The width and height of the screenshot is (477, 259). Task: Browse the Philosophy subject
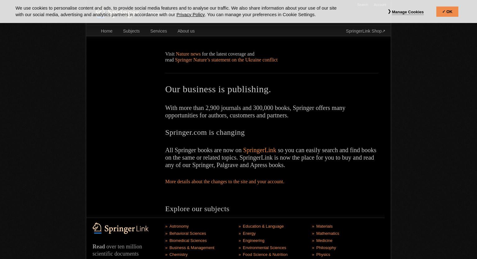(326, 248)
